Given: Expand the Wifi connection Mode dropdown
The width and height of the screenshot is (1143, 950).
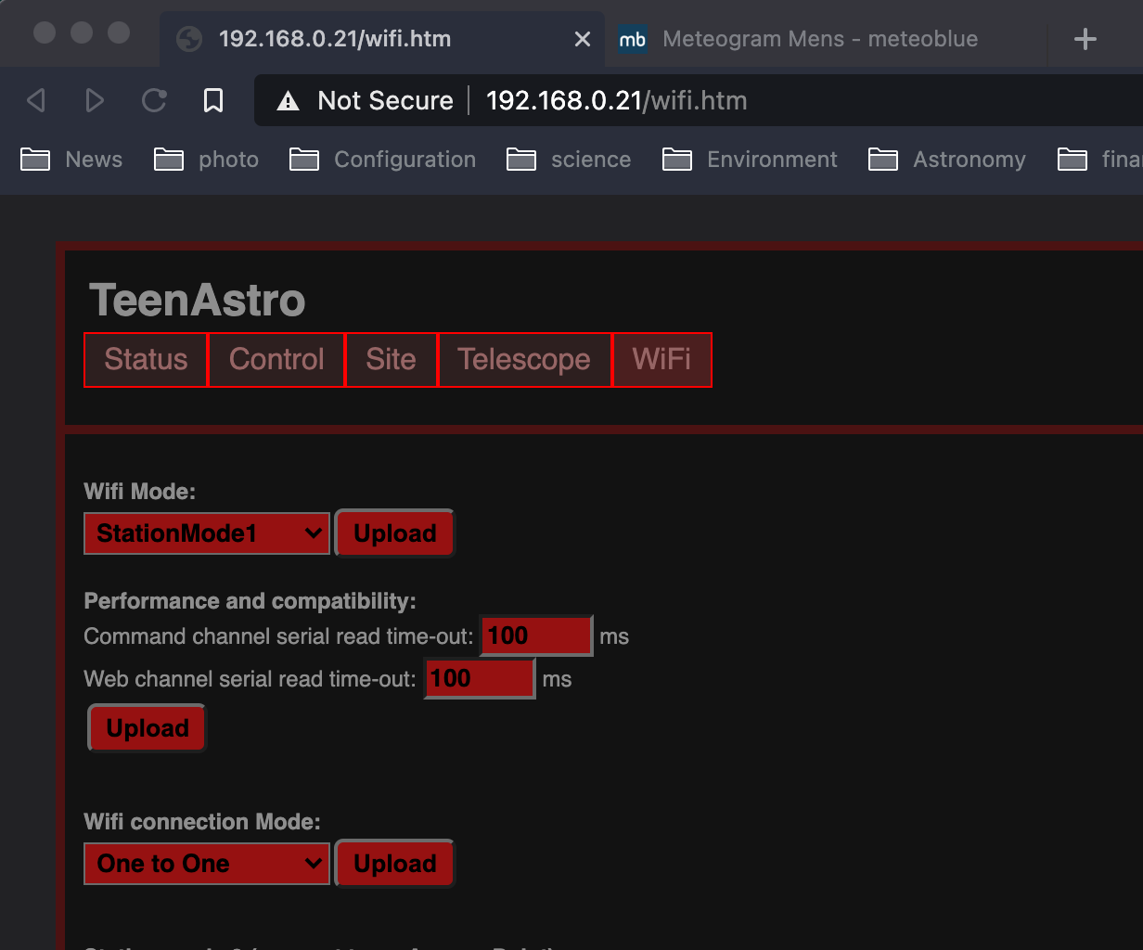Looking at the screenshot, I should 207,864.
